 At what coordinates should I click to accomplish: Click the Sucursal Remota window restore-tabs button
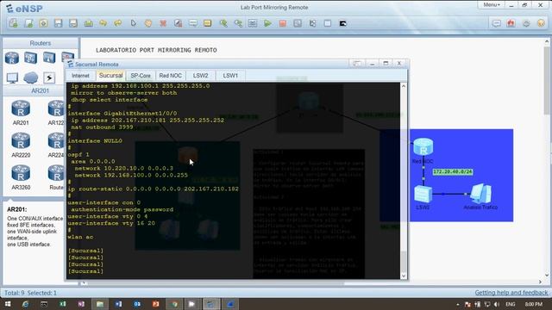(x=356, y=64)
